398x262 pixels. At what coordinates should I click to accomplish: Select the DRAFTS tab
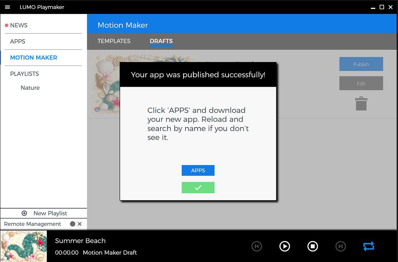(x=161, y=41)
